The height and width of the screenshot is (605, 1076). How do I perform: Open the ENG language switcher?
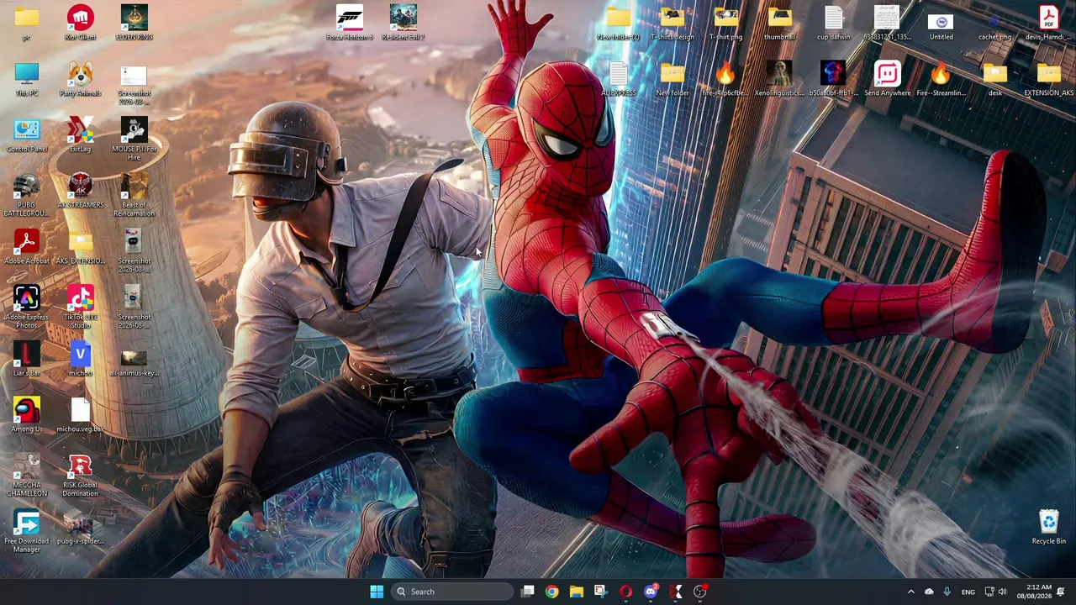(968, 592)
